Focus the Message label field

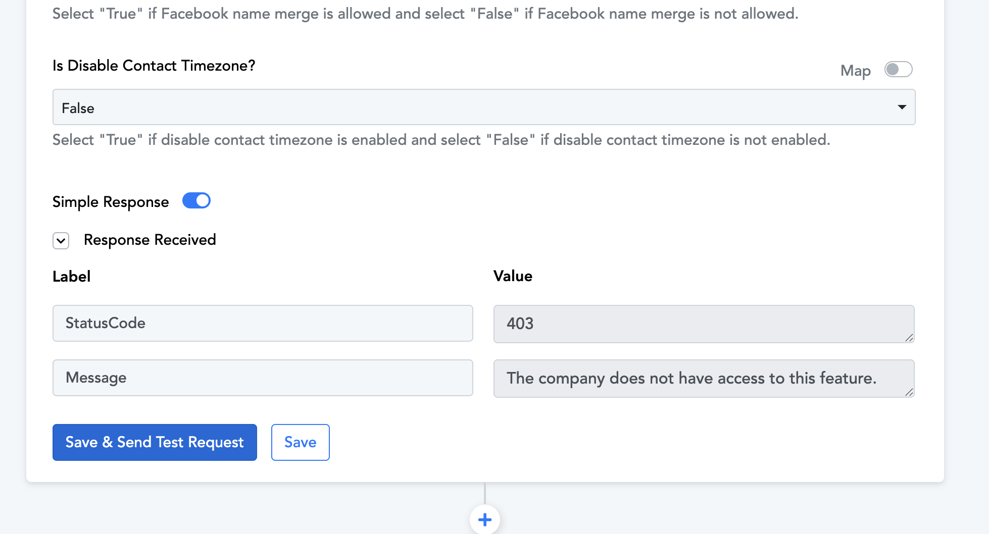pyautogui.click(x=263, y=378)
